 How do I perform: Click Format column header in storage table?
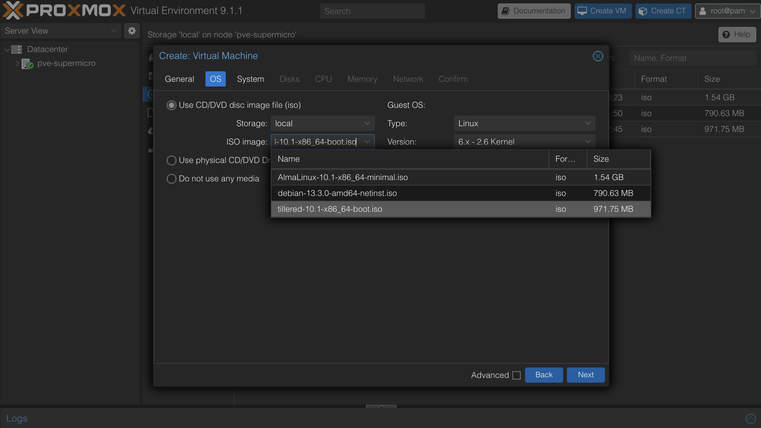coord(666,79)
